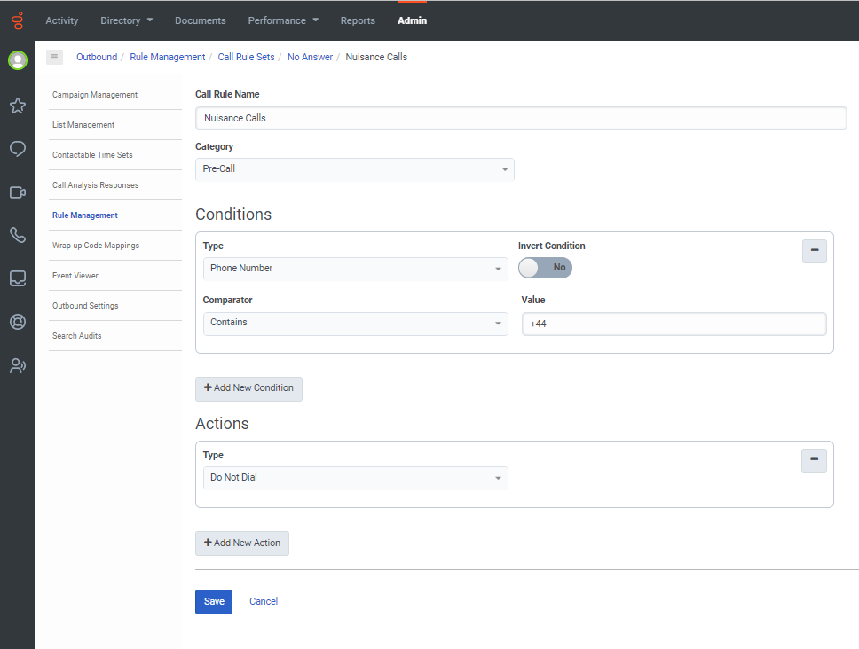
Task: Focus the Call Rule Name field
Action: [x=521, y=118]
